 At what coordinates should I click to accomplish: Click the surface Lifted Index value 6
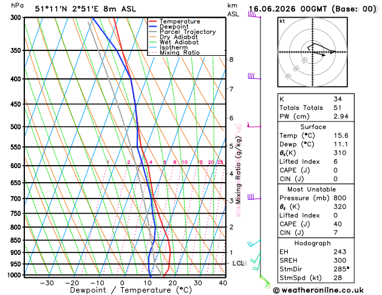[336, 161]
